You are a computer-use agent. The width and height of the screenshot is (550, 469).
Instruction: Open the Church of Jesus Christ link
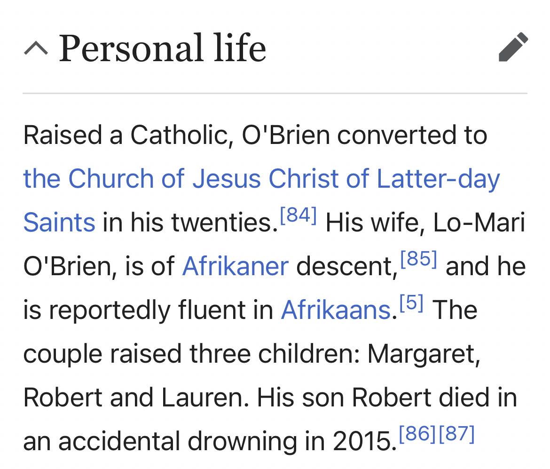click(261, 179)
